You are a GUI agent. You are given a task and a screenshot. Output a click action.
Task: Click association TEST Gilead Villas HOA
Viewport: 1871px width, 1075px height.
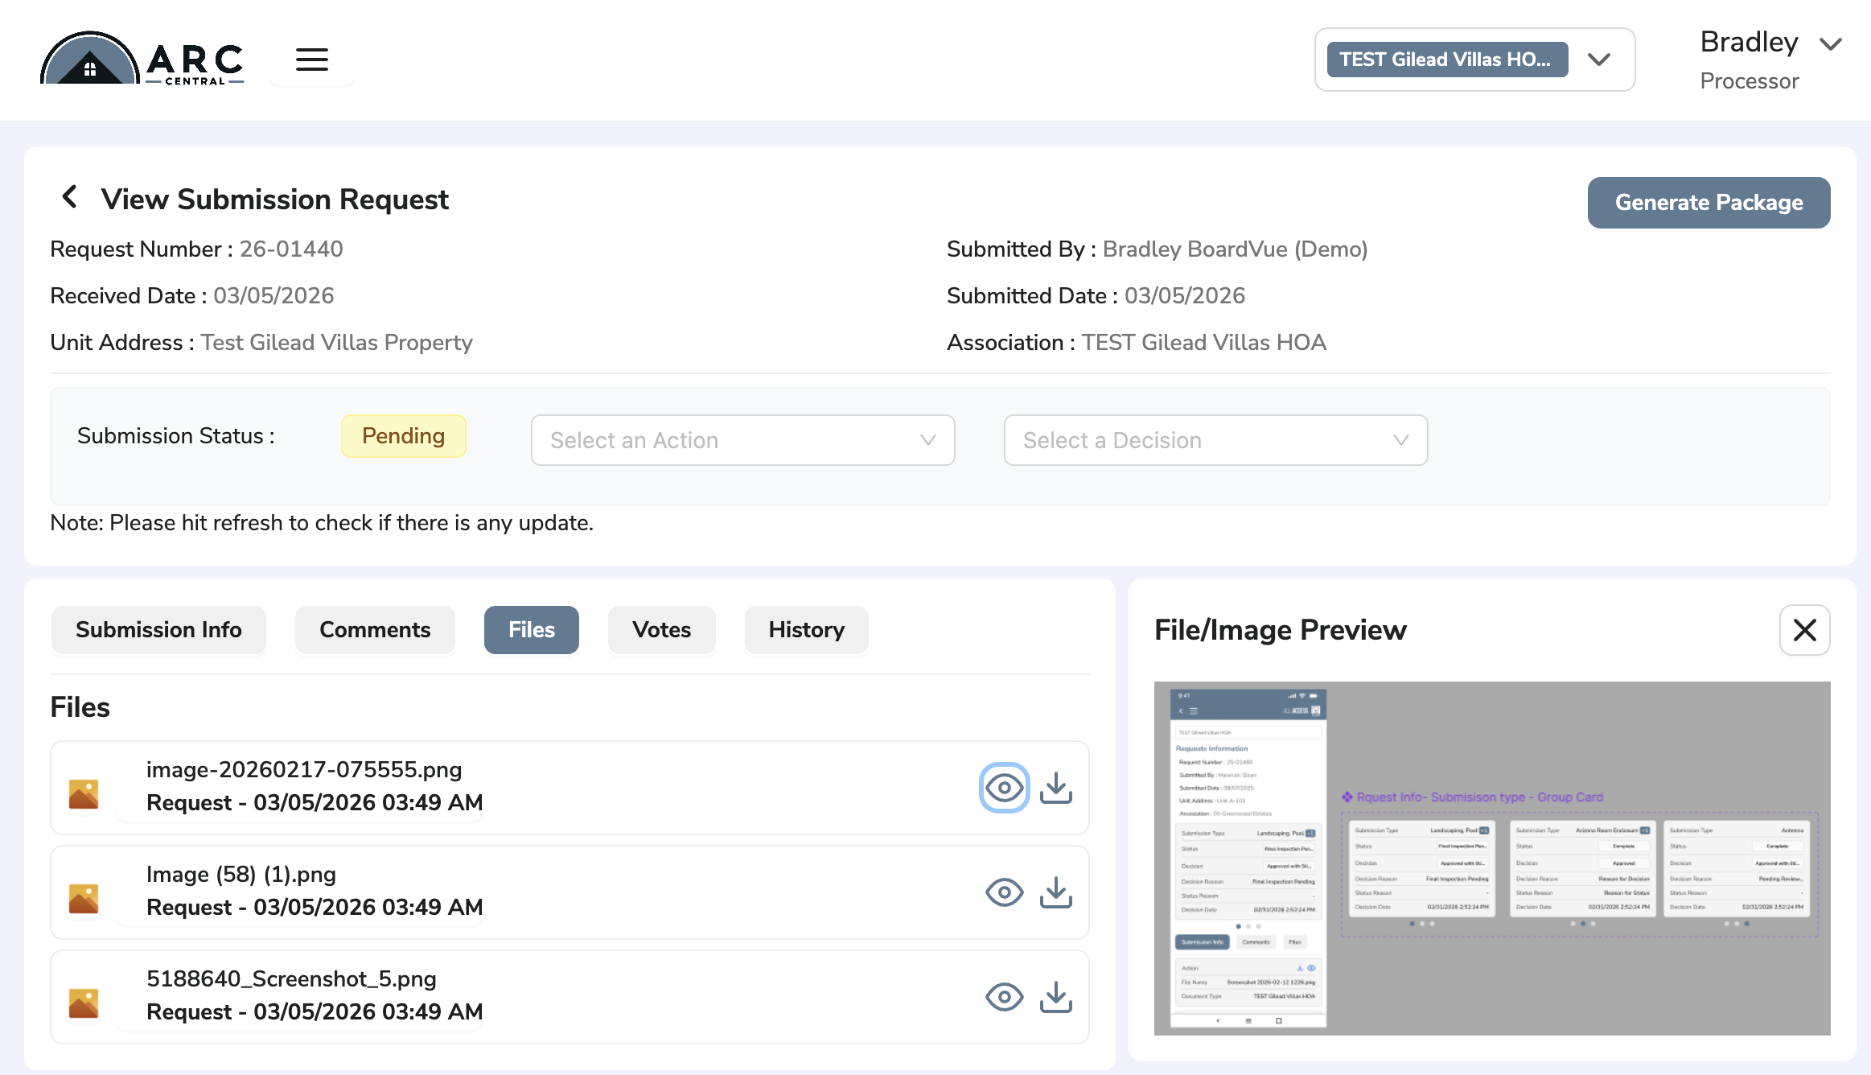pos(1203,343)
